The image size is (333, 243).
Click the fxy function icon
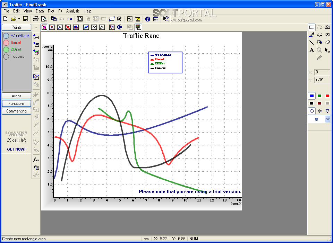point(36,159)
